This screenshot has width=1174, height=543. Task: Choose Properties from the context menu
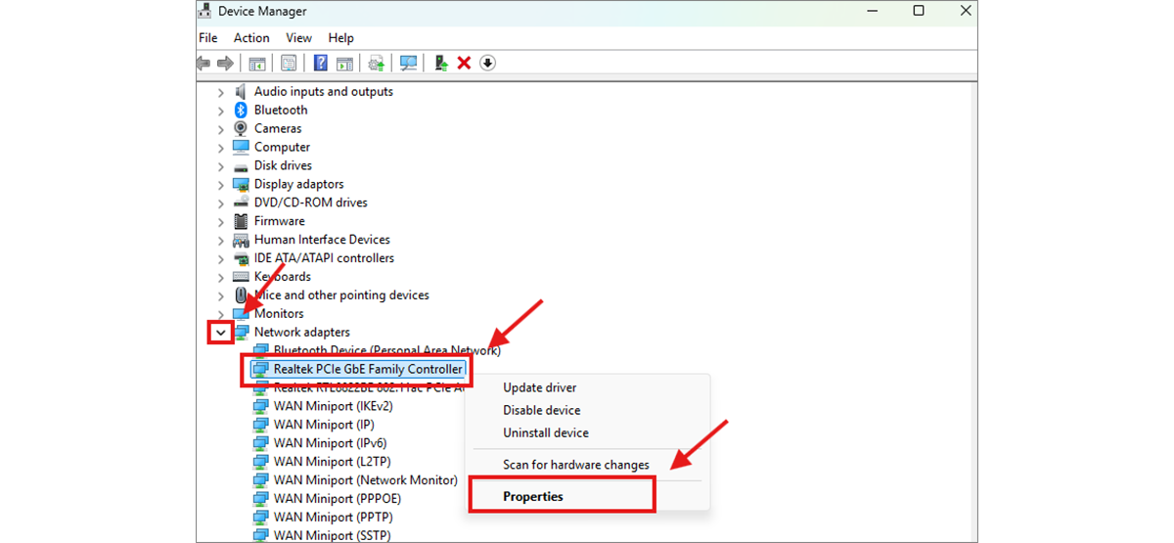[x=533, y=496]
